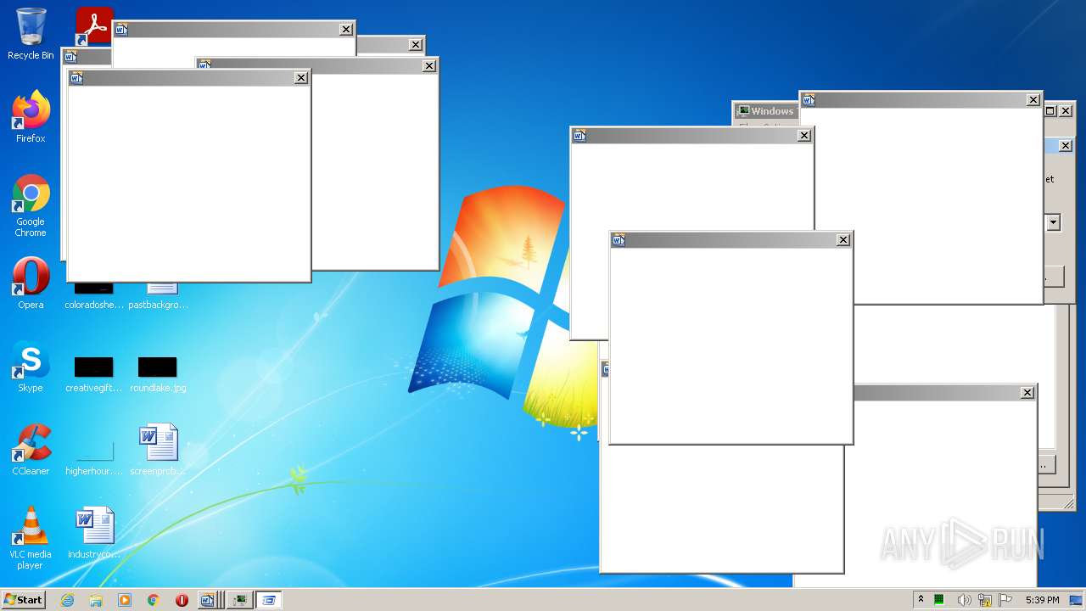This screenshot has height=611, width=1086.
Task: Launch Windows Media Player from the taskbar
Action: [x=125, y=600]
